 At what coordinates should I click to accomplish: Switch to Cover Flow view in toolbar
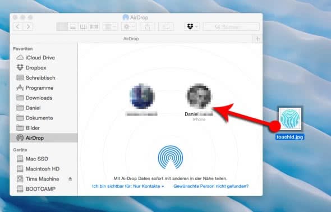point(94,27)
